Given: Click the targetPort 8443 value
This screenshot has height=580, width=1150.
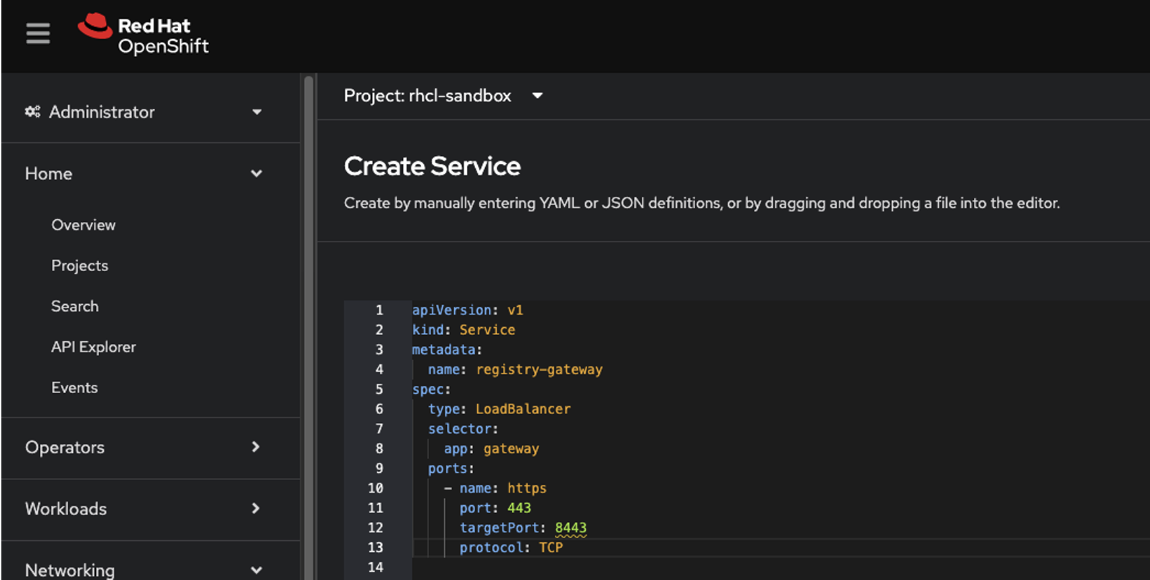Looking at the screenshot, I should [571, 528].
